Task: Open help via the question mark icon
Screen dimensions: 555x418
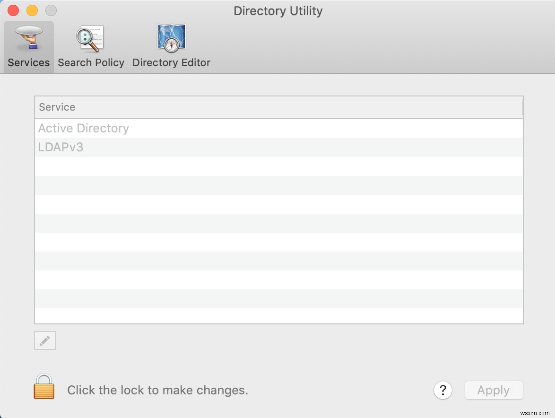Action: tap(442, 390)
